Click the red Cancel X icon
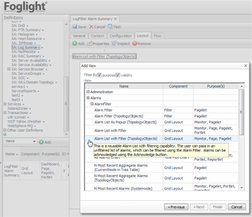 coord(91,27)
